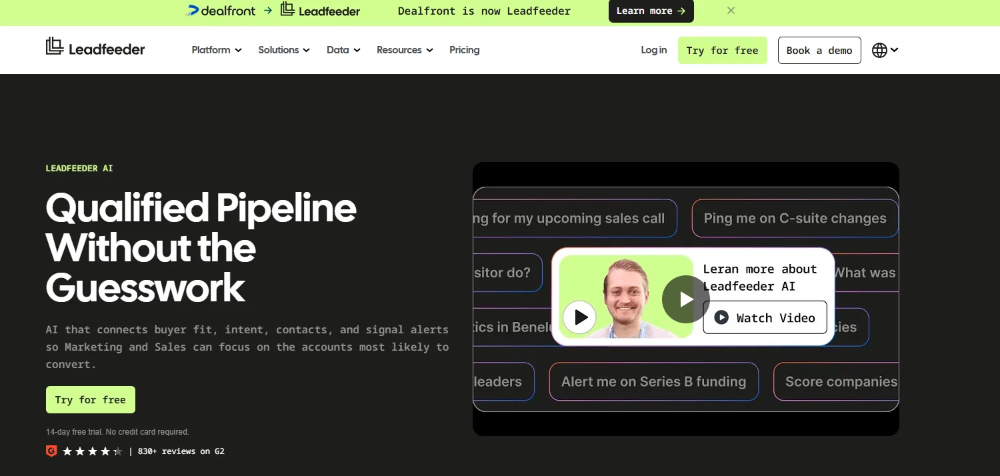Image resolution: width=1000 pixels, height=476 pixels.
Task: Click the G2 logo icon
Action: 51,451
